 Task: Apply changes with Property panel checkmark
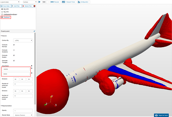[x=34, y=31]
